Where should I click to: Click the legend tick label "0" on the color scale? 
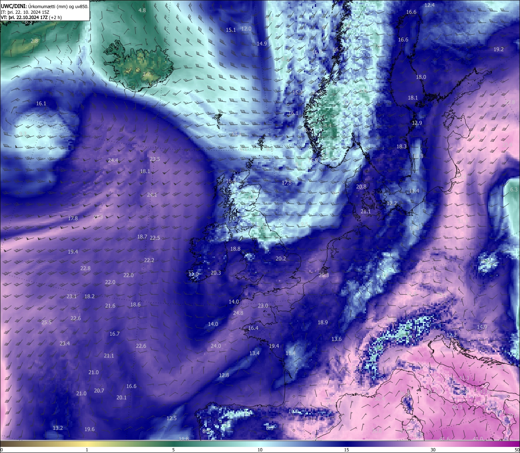point(2,450)
